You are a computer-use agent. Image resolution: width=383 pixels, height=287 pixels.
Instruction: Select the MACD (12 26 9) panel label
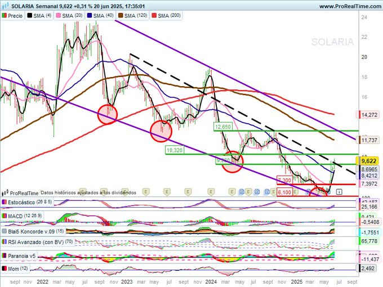(x=25, y=216)
